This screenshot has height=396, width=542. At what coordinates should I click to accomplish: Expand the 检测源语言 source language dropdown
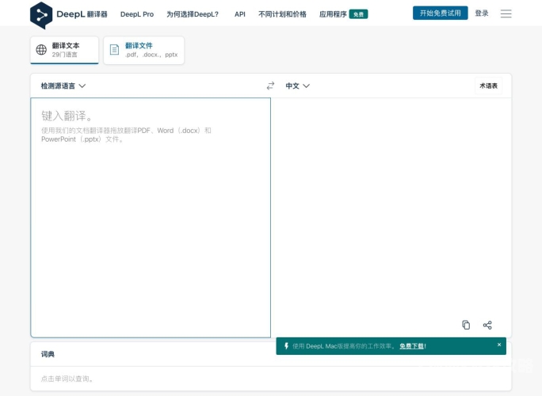click(63, 86)
